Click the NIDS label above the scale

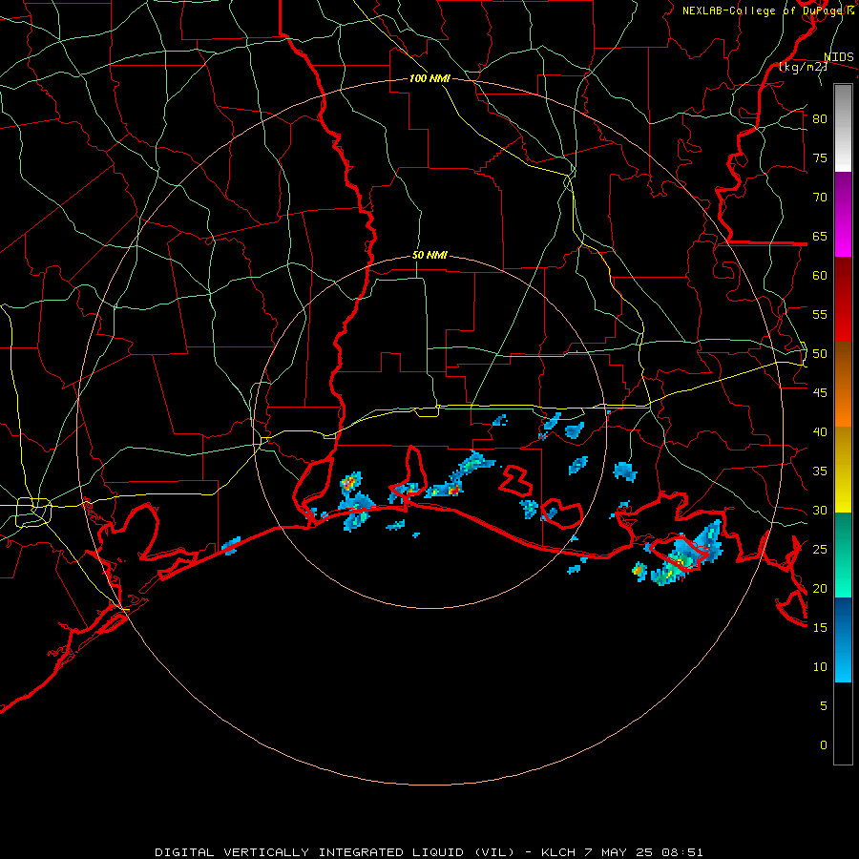point(839,57)
